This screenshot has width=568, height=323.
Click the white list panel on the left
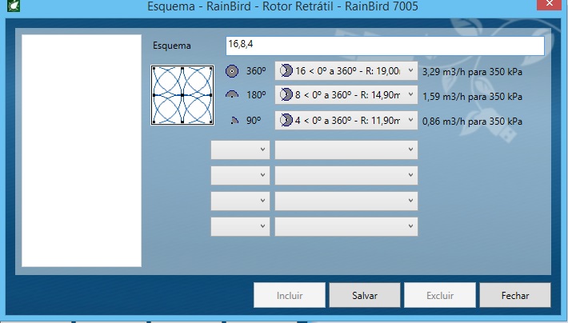tap(82, 150)
